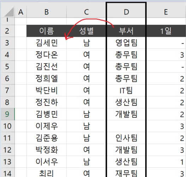
Task: Select row 13 header
Action: [7, 162]
